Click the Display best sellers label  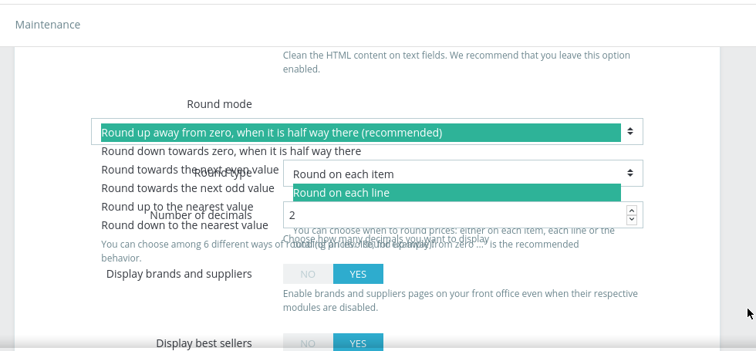pyautogui.click(x=204, y=343)
